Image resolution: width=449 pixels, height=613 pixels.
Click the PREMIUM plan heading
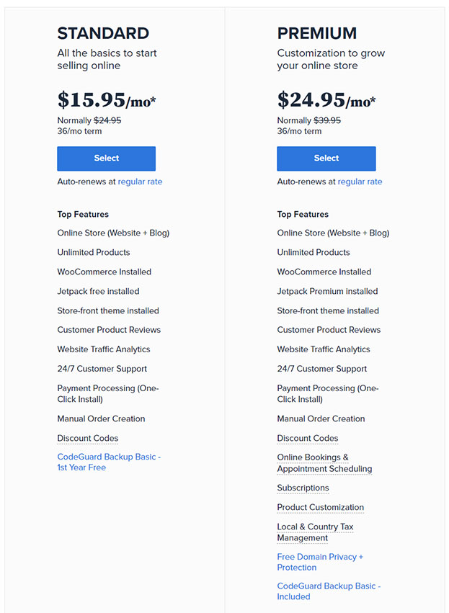(317, 33)
